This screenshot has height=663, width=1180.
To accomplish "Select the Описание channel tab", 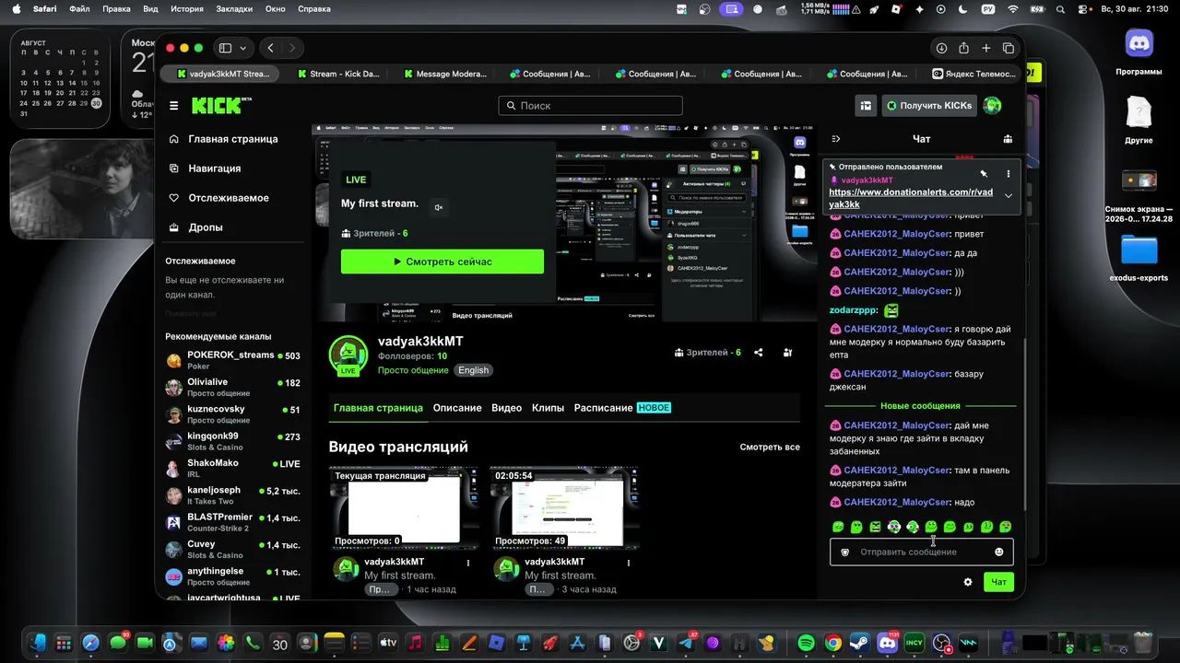I will click(457, 408).
